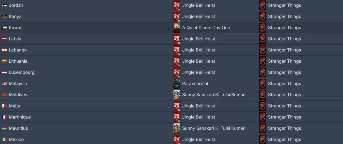Click Paraxnormal title in Malaysia row
The image size is (343, 144).
[195, 84]
